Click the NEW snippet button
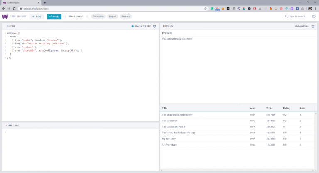Viewport: 319px width, 173px height. [36, 17]
